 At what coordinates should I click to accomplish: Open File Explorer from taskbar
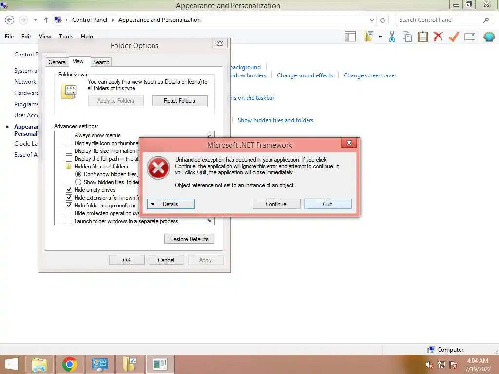(40, 364)
